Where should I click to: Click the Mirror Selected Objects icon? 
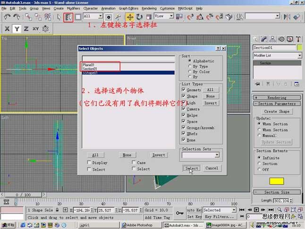pos(287,17)
